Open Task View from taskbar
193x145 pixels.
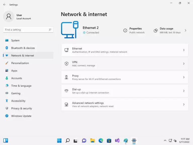[x=76, y=141]
